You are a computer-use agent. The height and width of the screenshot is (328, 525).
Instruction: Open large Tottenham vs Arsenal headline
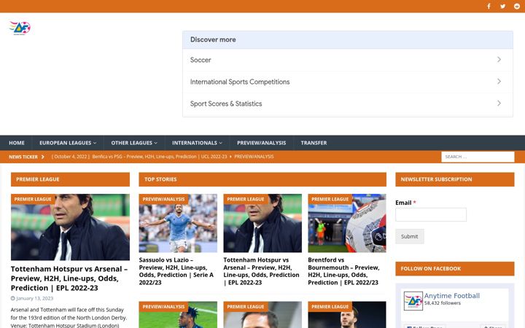(x=69, y=278)
